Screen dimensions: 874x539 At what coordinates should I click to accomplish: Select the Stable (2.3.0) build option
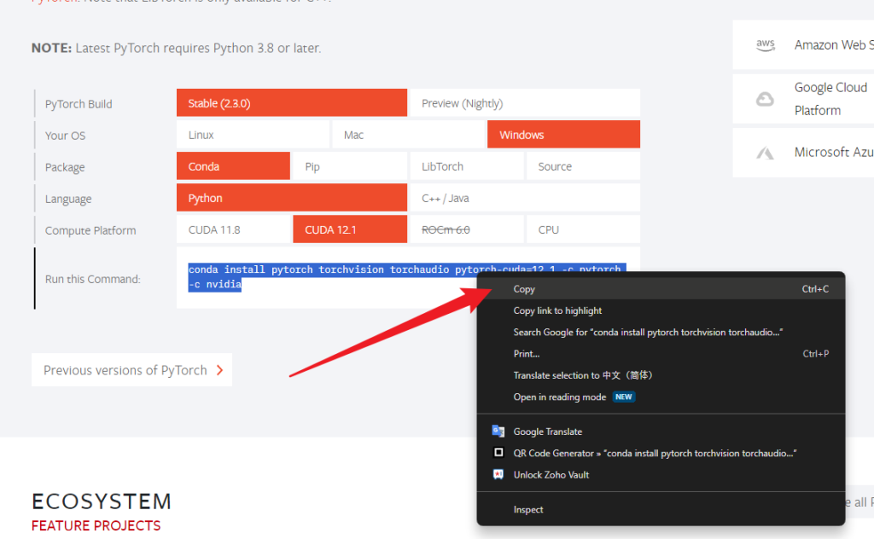pos(291,103)
